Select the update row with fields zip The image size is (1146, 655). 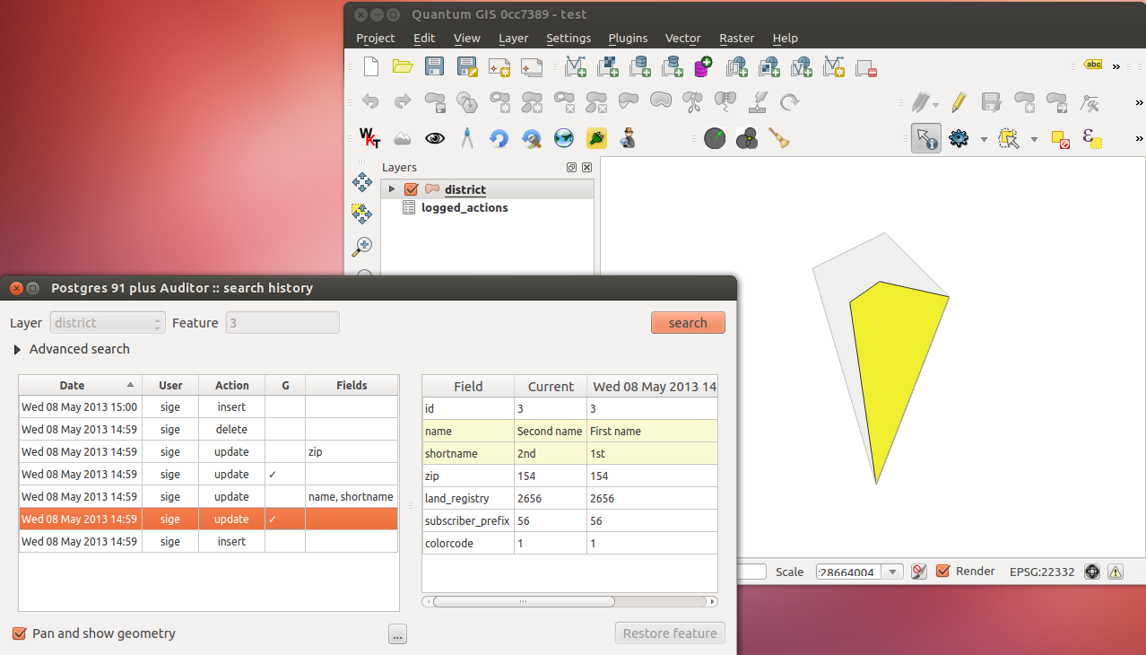208,452
